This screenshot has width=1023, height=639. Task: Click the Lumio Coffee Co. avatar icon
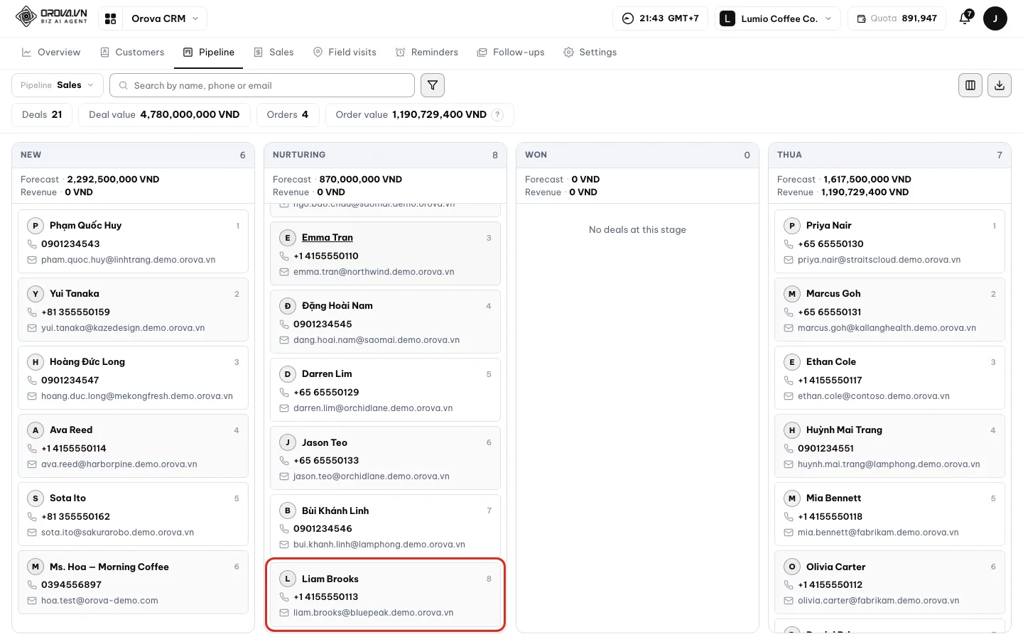727,18
